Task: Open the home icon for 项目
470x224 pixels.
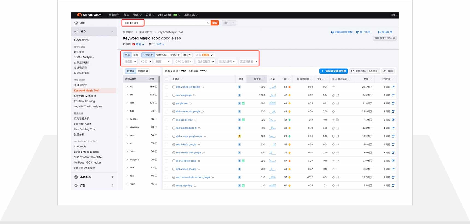Action: 76,23
